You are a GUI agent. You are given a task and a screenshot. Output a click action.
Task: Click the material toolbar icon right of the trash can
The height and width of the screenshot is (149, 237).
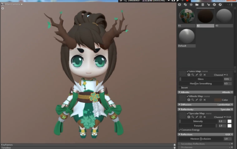[208, 5]
